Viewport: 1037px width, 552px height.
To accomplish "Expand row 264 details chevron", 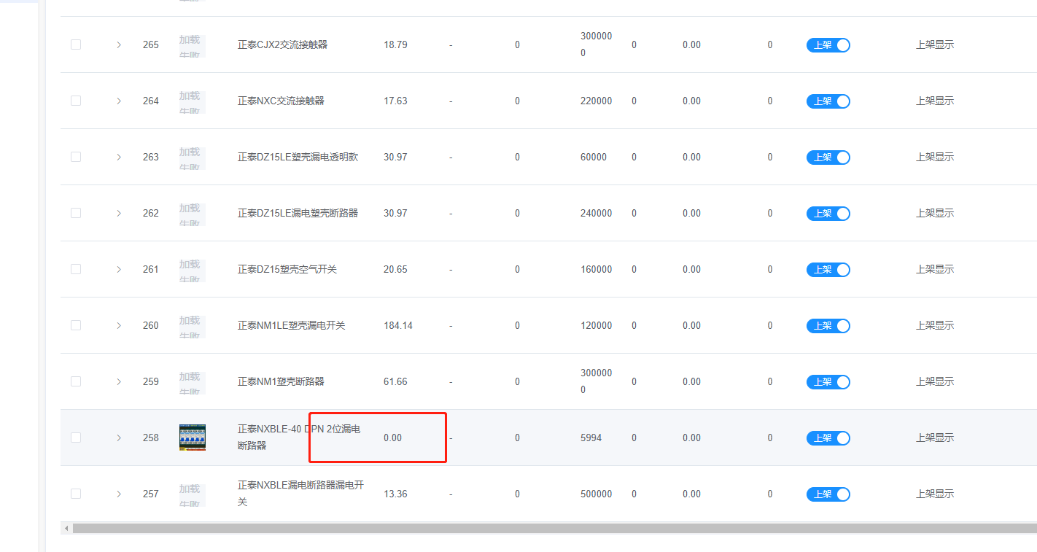I will 119,101.
